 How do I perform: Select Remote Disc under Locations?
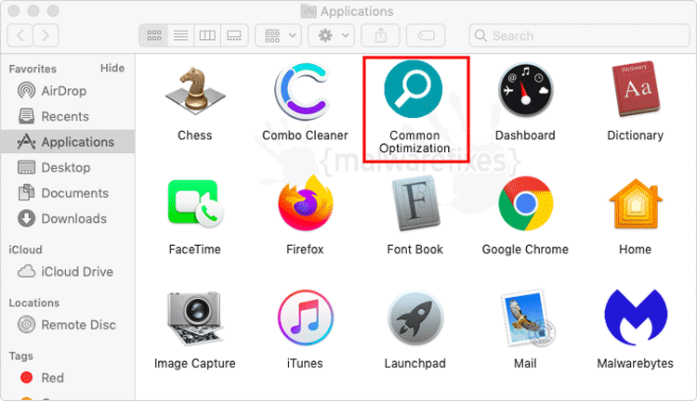click(x=67, y=325)
